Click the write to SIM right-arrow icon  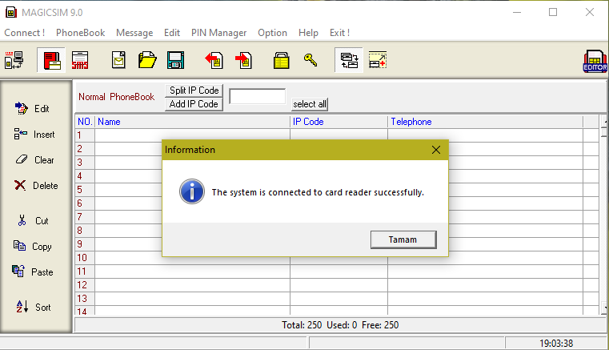point(243,60)
